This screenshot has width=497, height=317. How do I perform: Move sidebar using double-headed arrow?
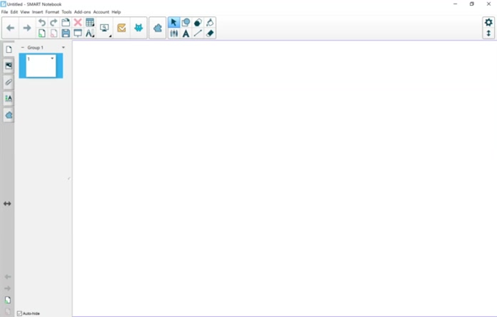click(x=7, y=204)
